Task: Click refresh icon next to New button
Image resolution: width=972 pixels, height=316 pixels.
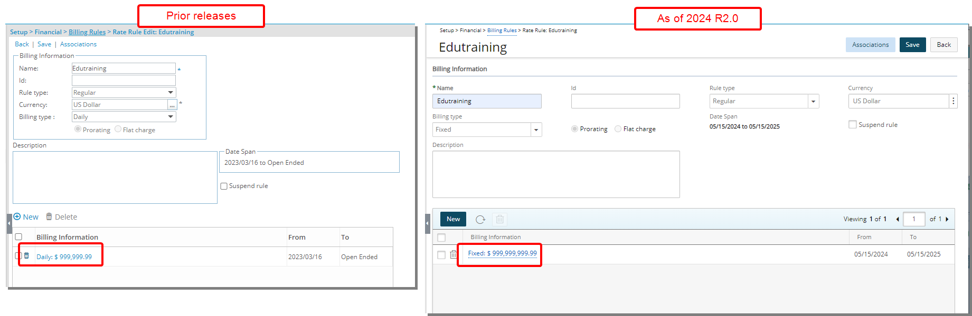Action: 480,219
